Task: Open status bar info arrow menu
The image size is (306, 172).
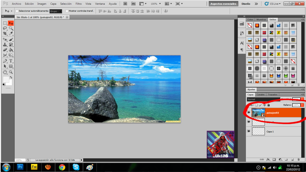Action: point(82,160)
